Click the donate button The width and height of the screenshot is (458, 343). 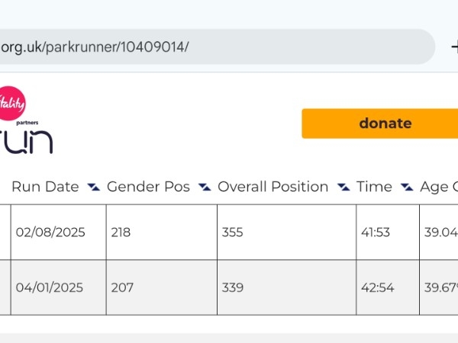pos(379,123)
